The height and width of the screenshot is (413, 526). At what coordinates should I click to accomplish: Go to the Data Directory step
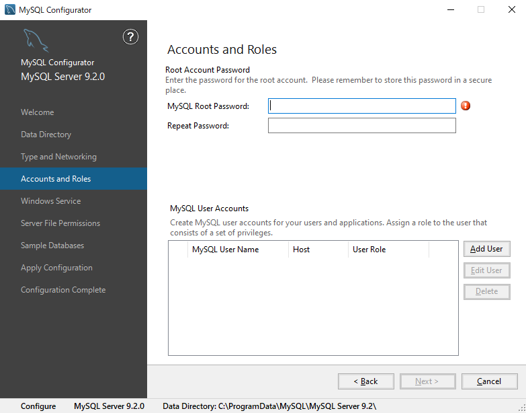point(46,135)
